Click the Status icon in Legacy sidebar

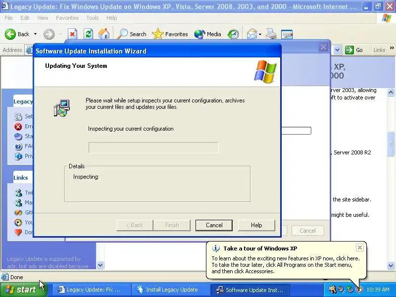pos(18,137)
